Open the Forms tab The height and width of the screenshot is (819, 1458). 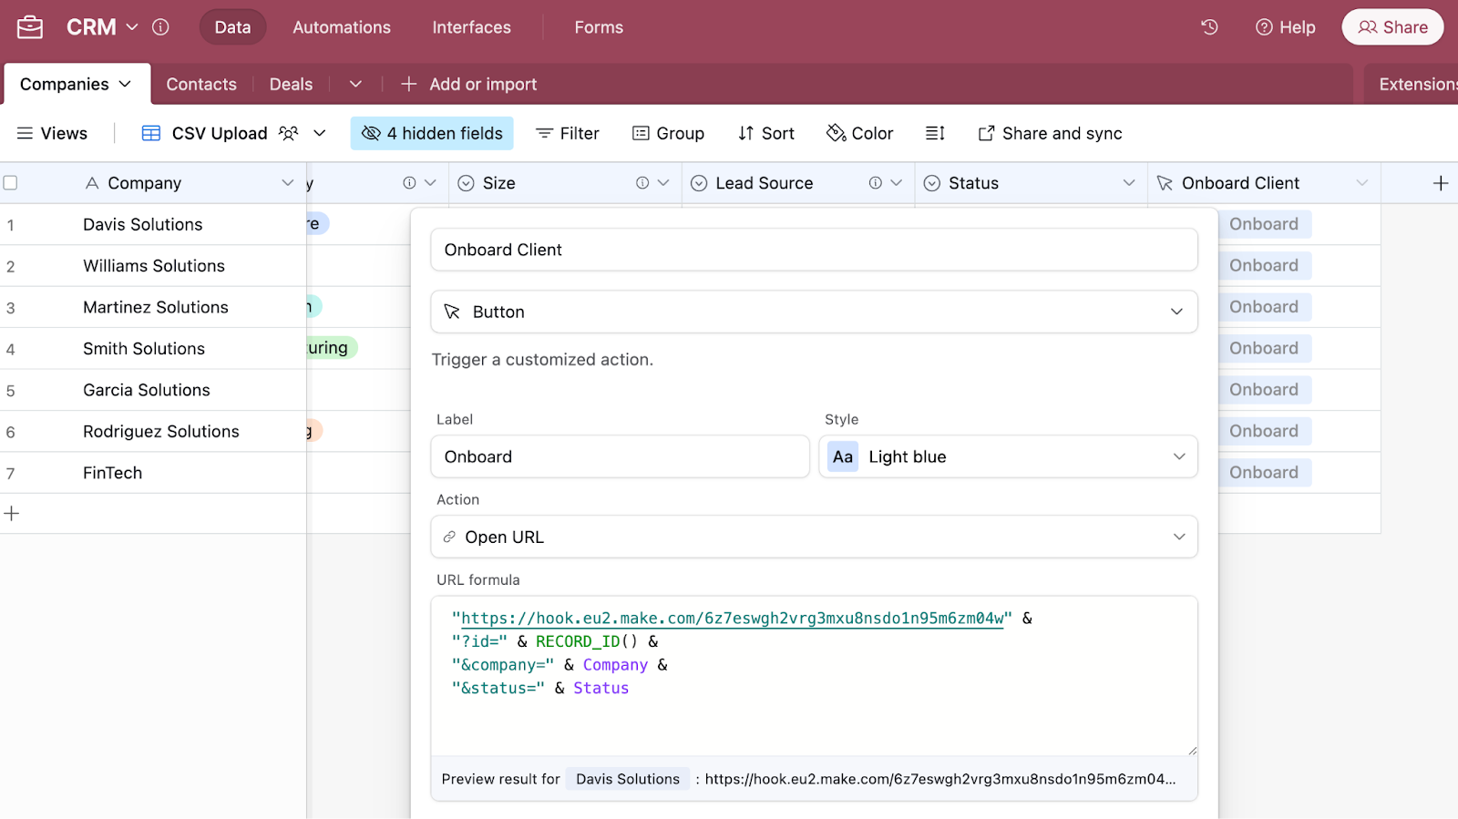[x=599, y=27]
